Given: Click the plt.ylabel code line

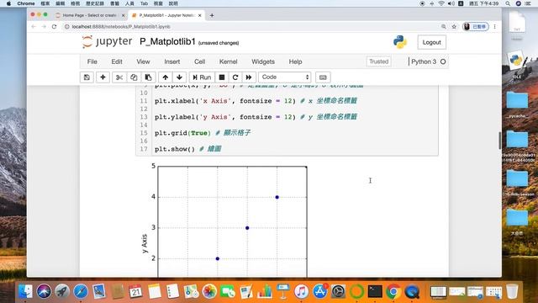Looking at the screenshot, I should (x=256, y=117).
